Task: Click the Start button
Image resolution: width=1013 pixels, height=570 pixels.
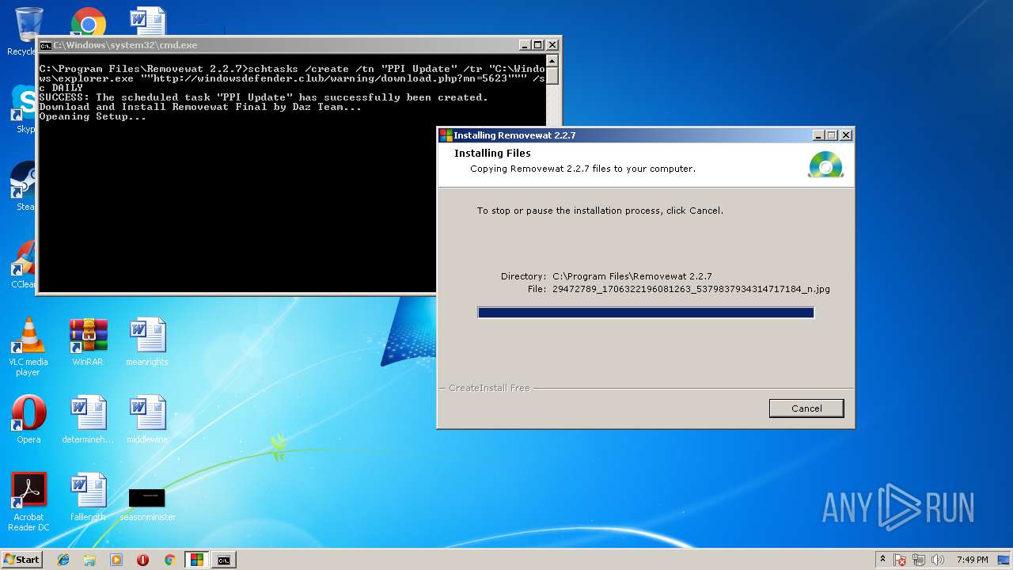Action: [x=21, y=559]
